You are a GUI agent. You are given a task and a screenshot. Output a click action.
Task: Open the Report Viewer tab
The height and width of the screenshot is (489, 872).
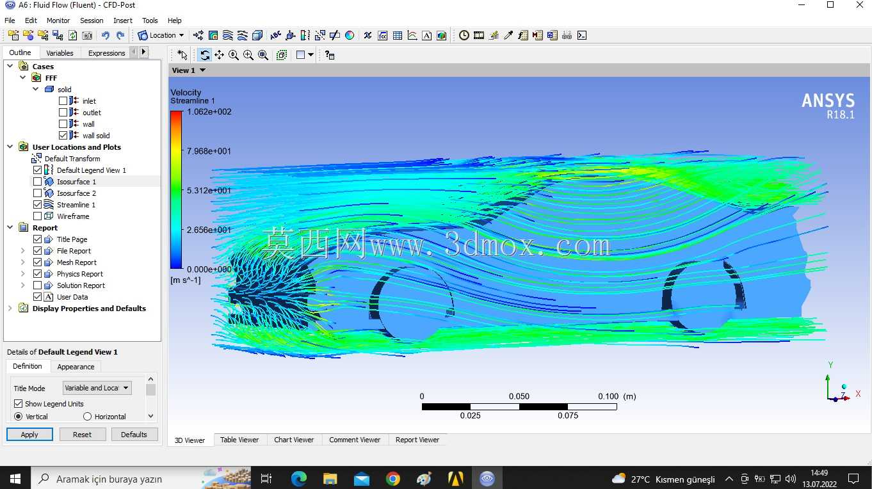pyautogui.click(x=417, y=440)
